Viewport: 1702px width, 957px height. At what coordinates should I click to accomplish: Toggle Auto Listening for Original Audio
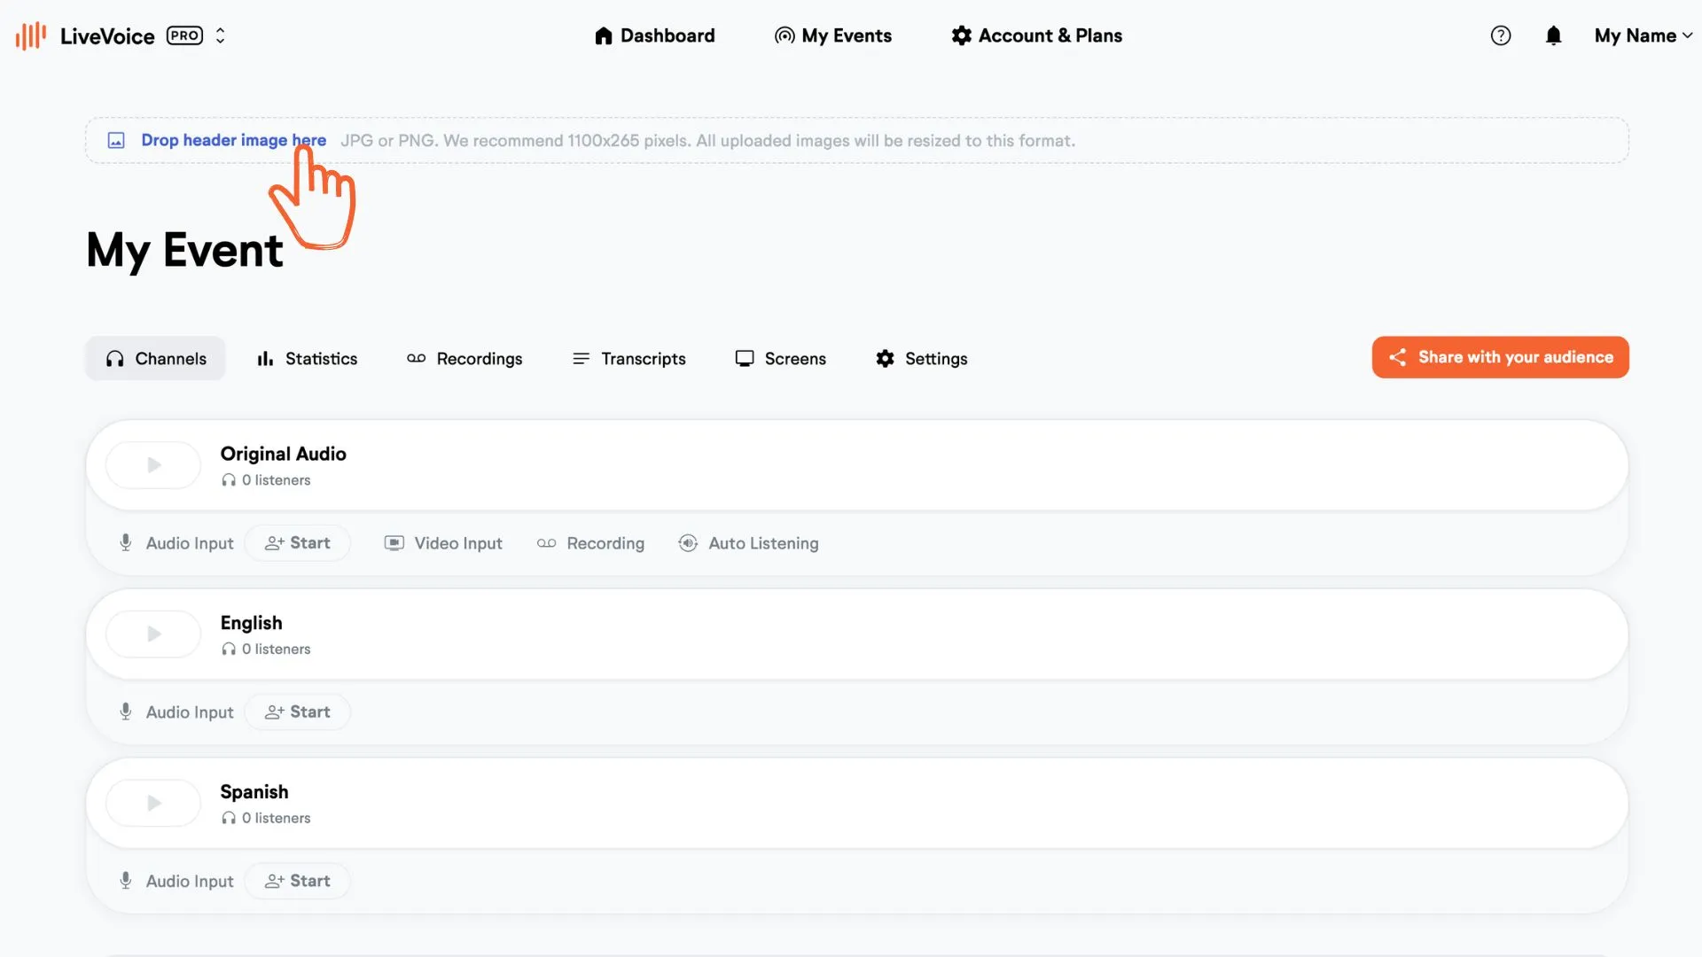[x=748, y=543]
